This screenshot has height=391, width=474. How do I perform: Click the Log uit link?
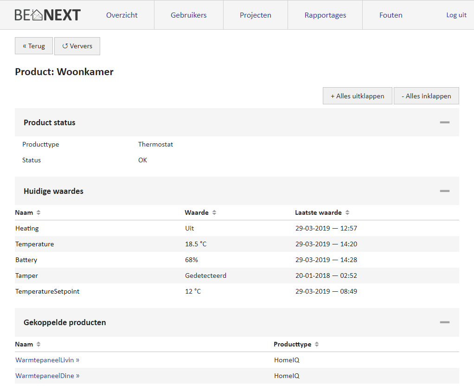[x=456, y=15]
